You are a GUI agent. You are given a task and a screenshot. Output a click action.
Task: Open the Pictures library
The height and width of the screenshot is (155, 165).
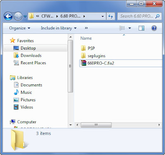pos(28,100)
